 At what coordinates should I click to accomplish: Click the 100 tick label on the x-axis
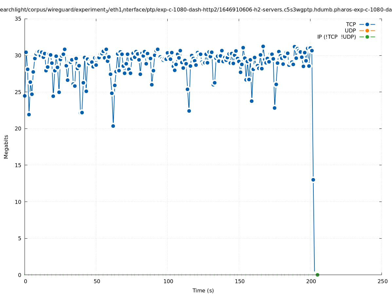[168, 281]
